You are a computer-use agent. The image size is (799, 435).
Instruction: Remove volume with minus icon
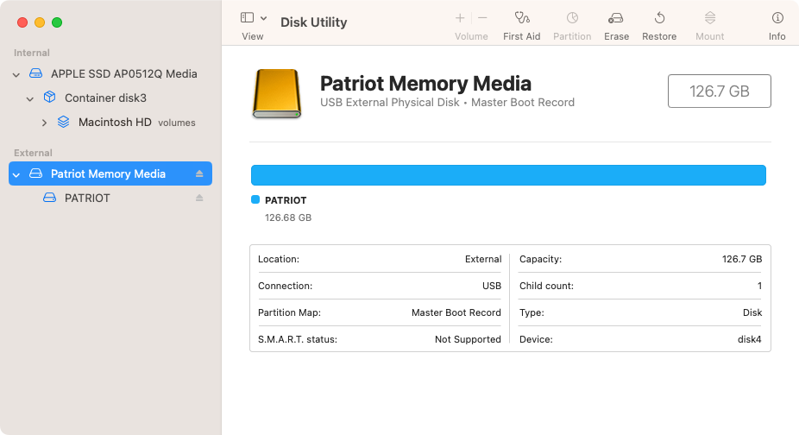tap(482, 18)
